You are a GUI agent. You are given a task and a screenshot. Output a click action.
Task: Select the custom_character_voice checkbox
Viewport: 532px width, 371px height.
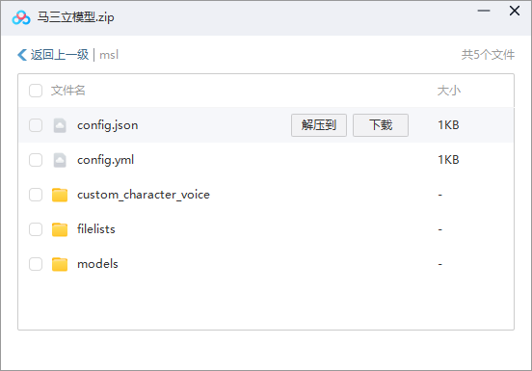click(x=36, y=195)
